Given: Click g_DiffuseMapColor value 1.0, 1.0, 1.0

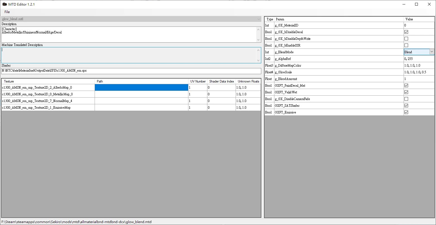Looking at the screenshot, I should tap(419, 66).
